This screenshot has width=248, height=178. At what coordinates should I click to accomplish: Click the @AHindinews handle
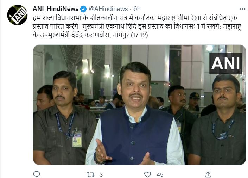(108, 9)
